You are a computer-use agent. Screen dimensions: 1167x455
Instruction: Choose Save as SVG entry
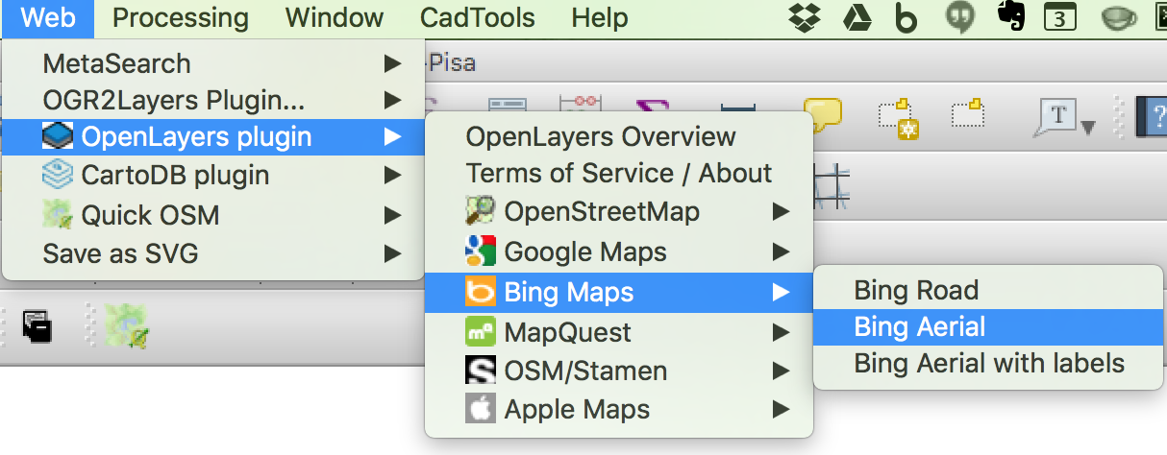point(213,254)
